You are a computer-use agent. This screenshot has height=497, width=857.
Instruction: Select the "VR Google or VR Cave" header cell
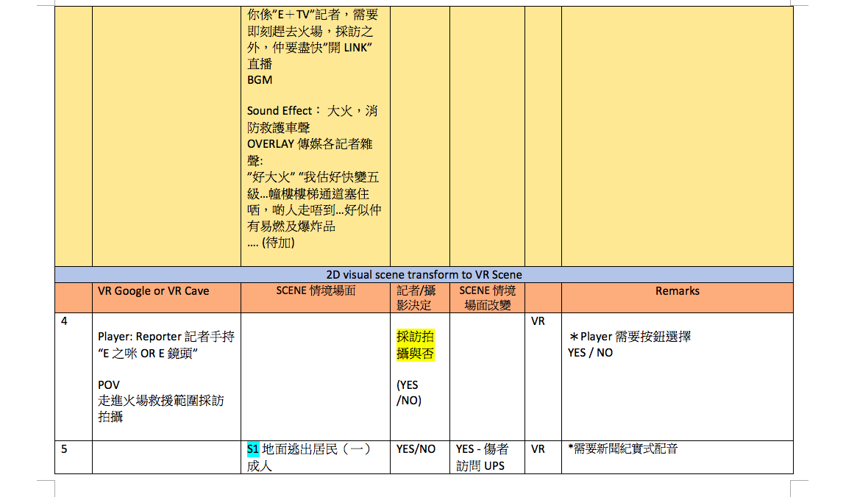tap(153, 291)
